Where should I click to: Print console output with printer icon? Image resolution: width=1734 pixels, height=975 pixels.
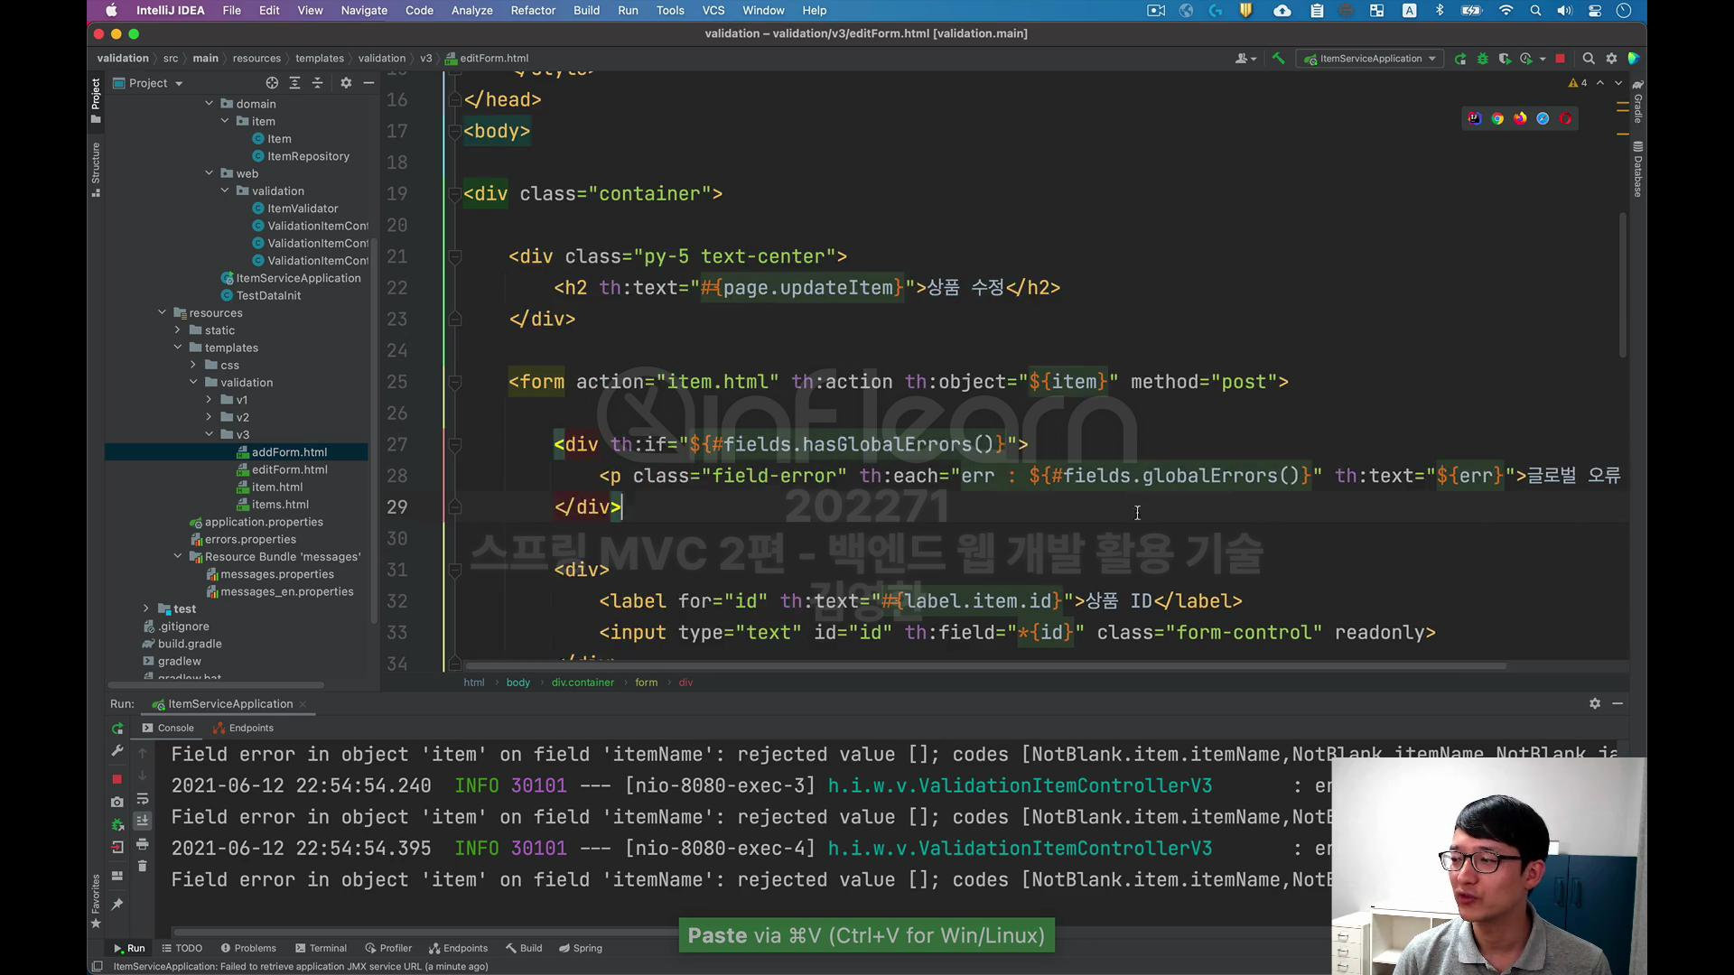(142, 844)
